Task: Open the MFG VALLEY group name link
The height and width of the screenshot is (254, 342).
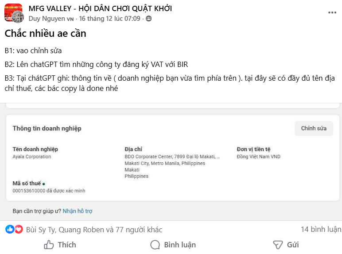Action: tap(100, 8)
